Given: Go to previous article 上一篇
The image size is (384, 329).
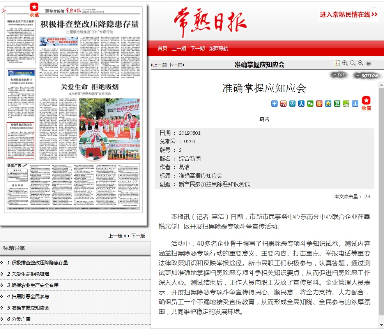Looking at the screenshot, I should pos(159,65).
